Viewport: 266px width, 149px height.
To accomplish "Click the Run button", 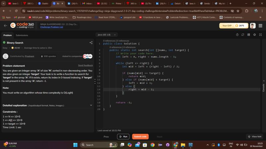I will click(x=123, y=136).
